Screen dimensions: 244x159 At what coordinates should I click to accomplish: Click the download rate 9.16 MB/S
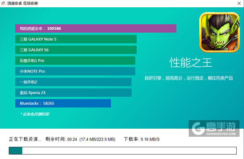point(150,139)
